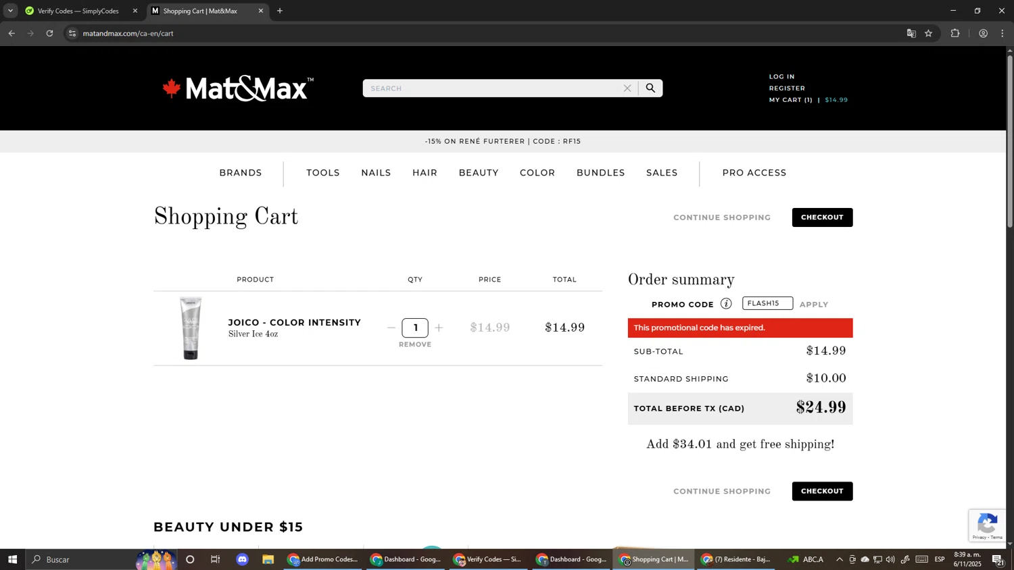The width and height of the screenshot is (1014, 570).
Task: Click the RF15 promo banner
Action: (503, 141)
